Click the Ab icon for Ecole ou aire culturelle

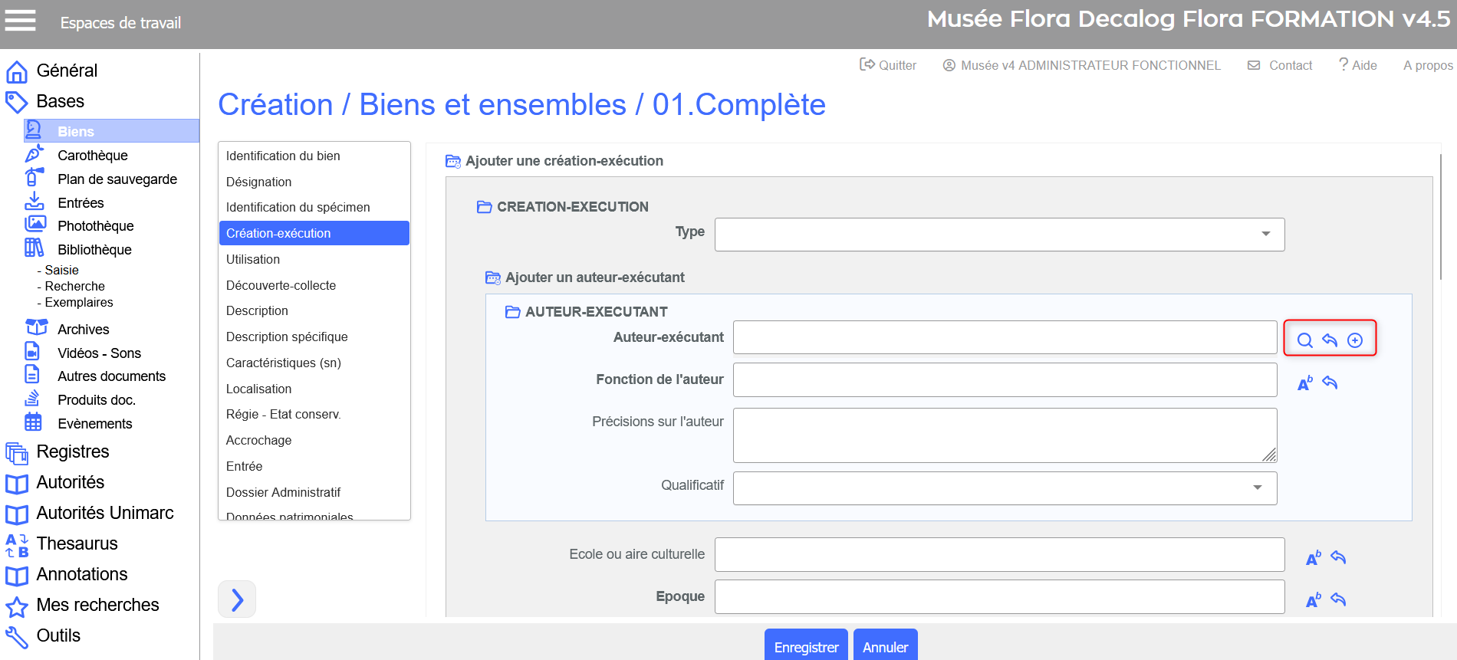1313,558
